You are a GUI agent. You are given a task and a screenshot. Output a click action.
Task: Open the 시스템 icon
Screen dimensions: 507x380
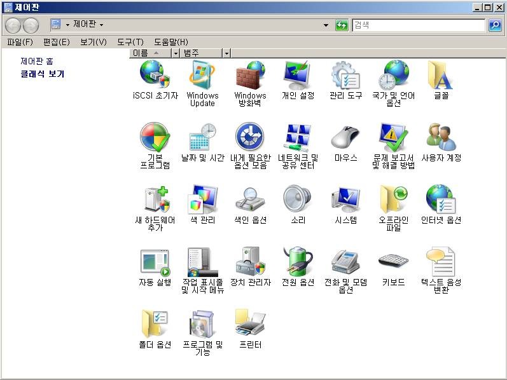point(345,199)
